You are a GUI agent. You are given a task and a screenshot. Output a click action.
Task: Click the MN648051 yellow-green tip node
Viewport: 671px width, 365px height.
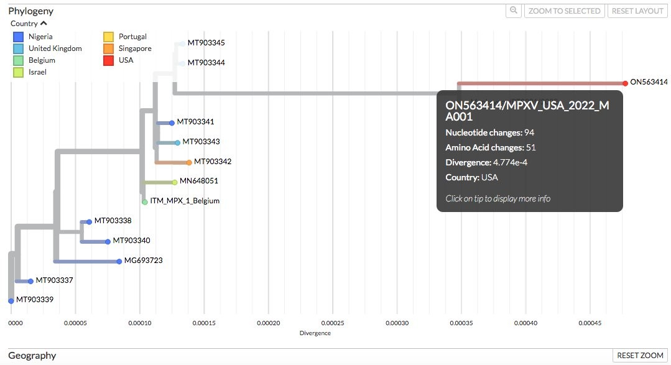(x=175, y=182)
